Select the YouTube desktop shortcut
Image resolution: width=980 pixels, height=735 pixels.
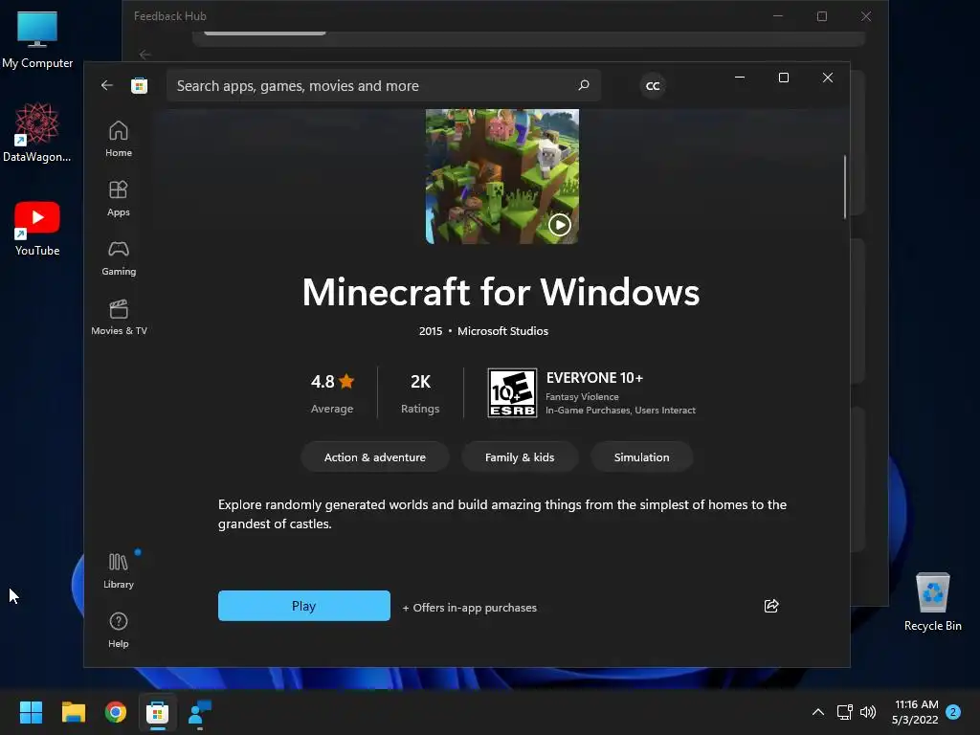pos(37,228)
